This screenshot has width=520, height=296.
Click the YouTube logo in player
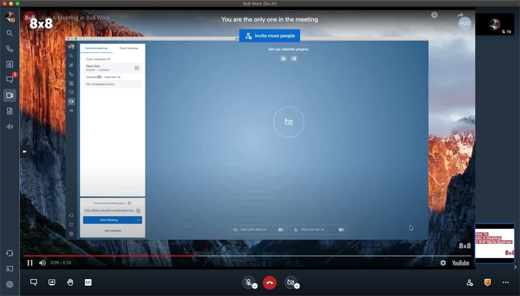click(460, 263)
